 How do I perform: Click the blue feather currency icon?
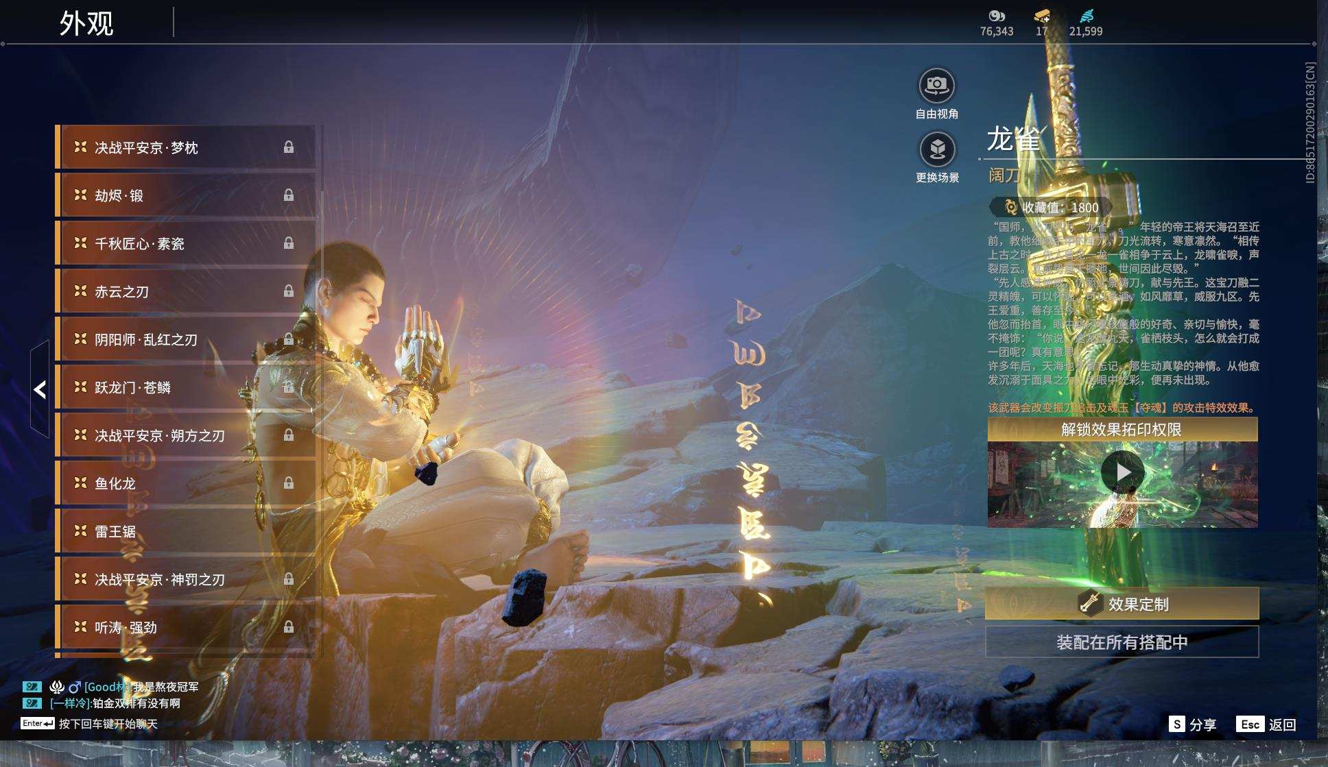pos(1087,16)
